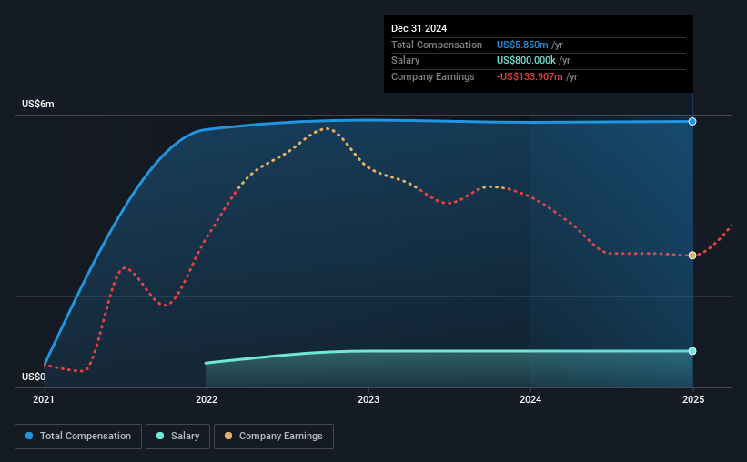Screen dimensions: 747x462
Task: Click the 2021 x-axis label
Action: 44,399
